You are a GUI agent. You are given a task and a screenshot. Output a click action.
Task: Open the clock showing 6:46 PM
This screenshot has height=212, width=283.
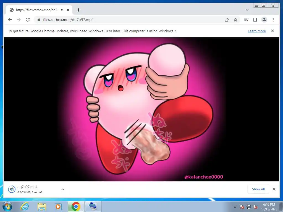[269, 206]
